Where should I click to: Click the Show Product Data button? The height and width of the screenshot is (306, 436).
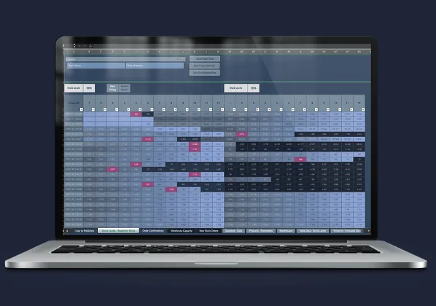205,58
